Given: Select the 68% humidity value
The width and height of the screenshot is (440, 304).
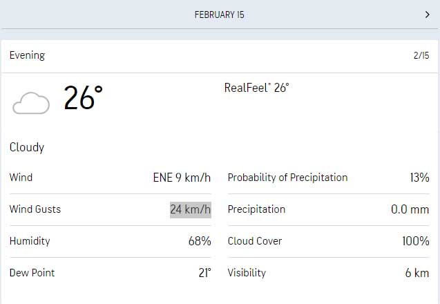Looking at the screenshot, I should [200, 241].
